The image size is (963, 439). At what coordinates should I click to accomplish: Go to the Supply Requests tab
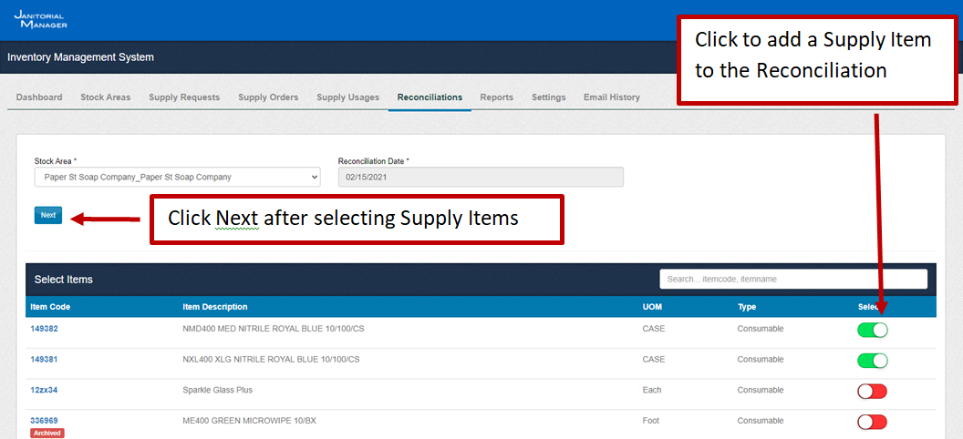coord(184,97)
